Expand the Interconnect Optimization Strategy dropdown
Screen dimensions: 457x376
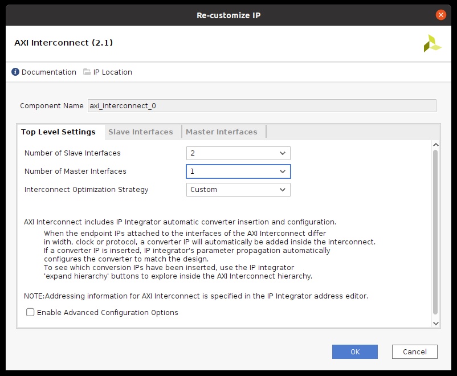pos(238,190)
